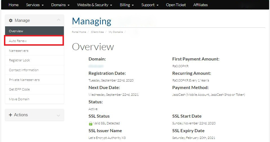This screenshot has height=142, width=270.
Task: Expand the Website & Security menu
Action: 94,5
